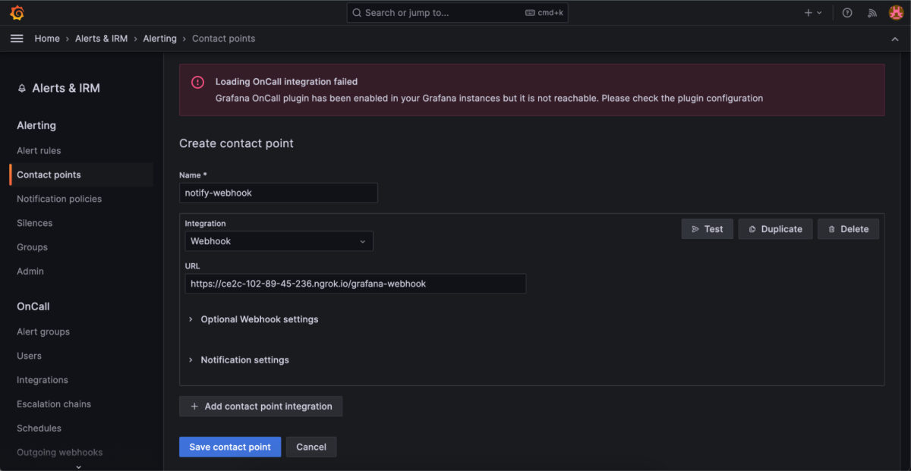
Task: Click the Cancel button
Action: [311, 447]
